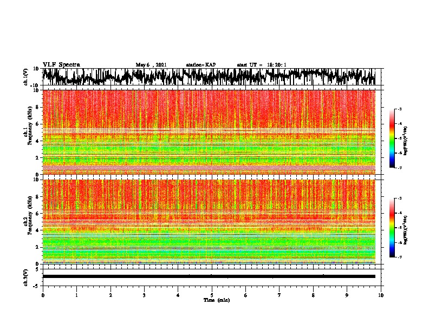Select the date text "May 6, 2021"
The width and height of the screenshot is (429, 331).
coord(151,65)
